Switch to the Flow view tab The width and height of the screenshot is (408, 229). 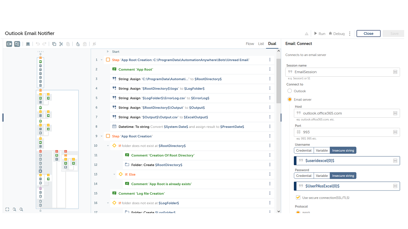pos(250,44)
